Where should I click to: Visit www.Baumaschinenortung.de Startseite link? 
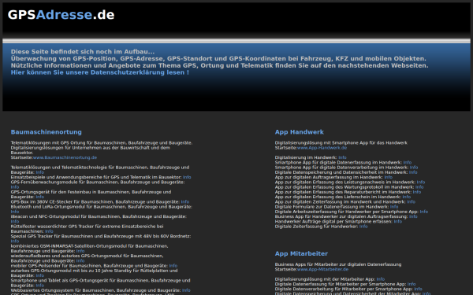(x=65, y=157)
